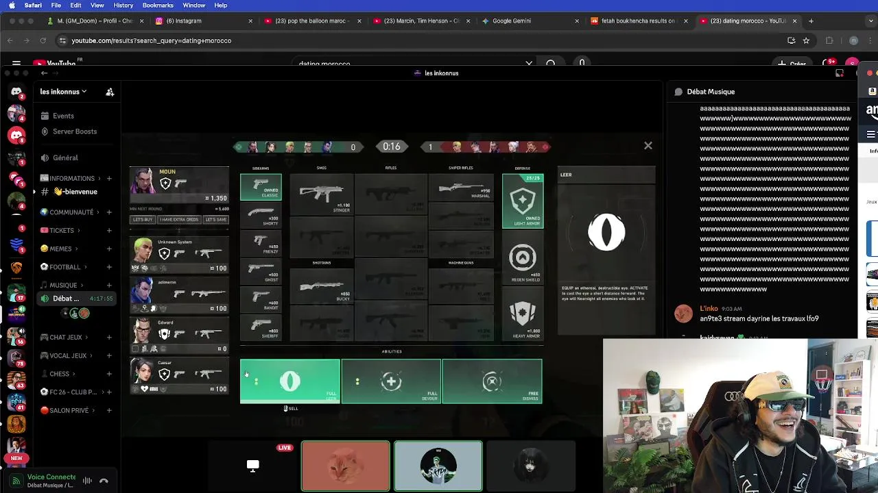This screenshot has height=493, width=878.
Task: Buy the Frenzy sidearm
Action: tap(261, 243)
